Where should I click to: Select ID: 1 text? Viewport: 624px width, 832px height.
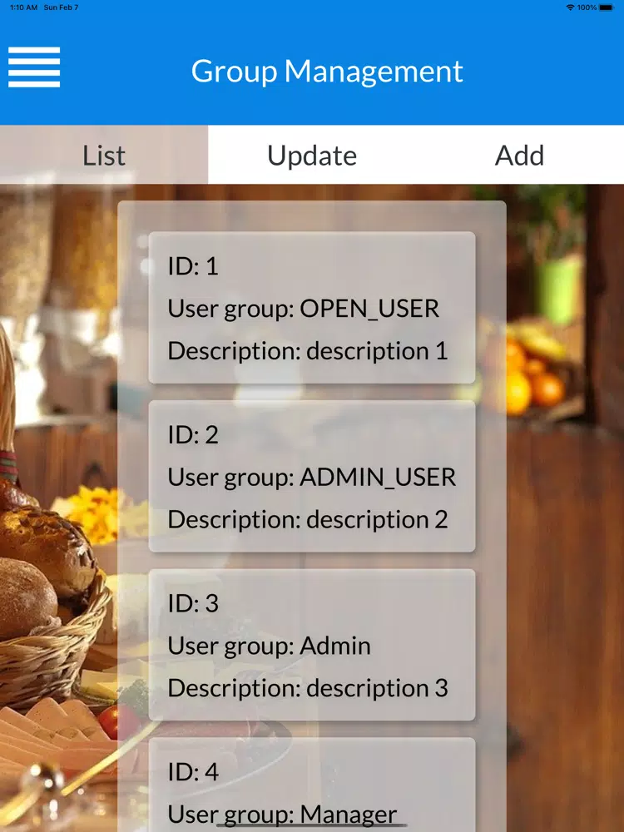(x=193, y=266)
